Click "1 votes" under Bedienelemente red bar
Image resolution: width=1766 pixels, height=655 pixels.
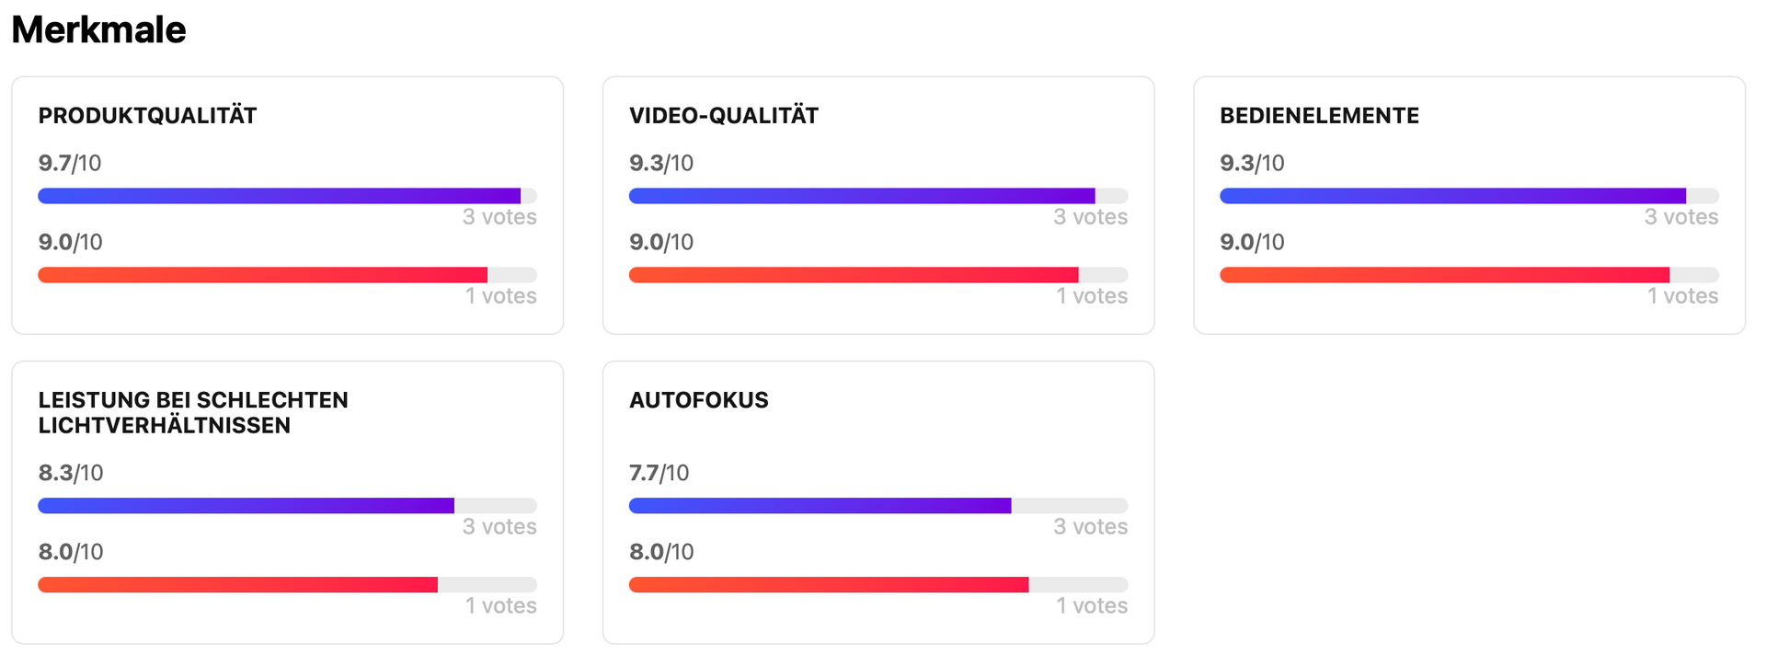1682,296
